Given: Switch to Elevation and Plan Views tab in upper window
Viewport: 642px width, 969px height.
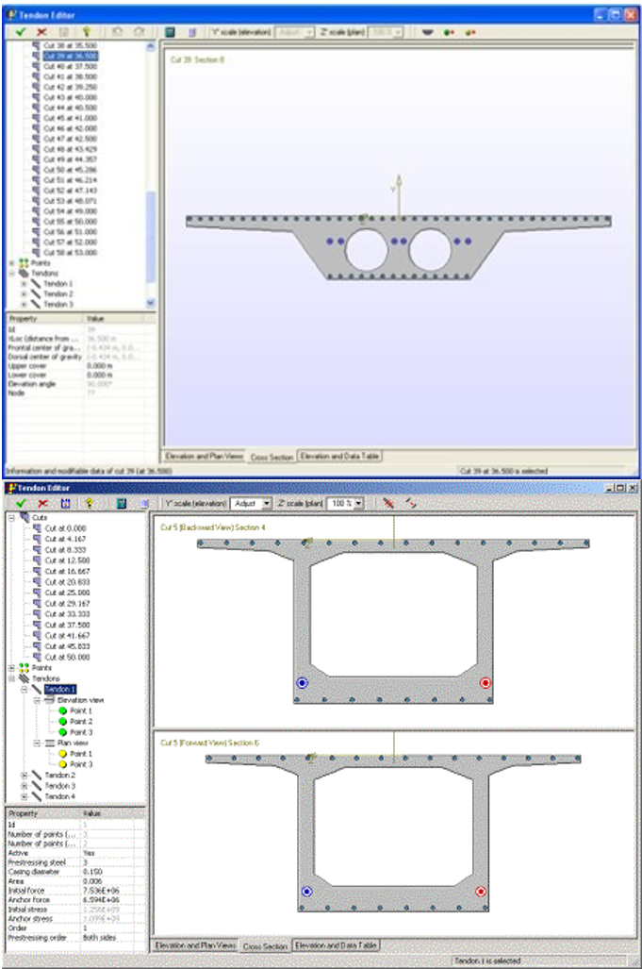Looking at the screenshot, I should (x=204, y=456).
